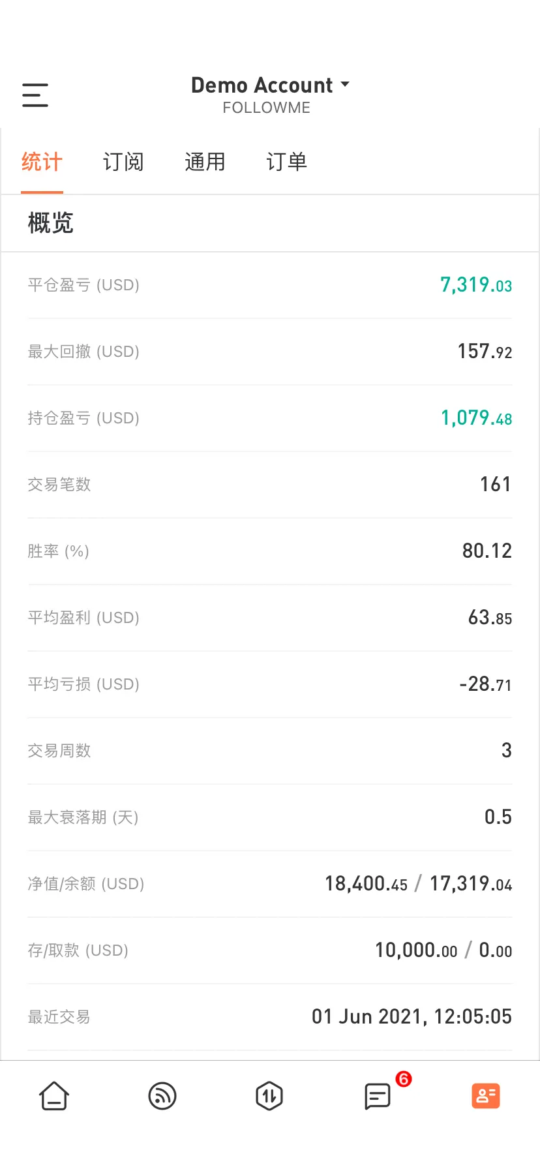Switch to the 通用 tab
The height and width of the screenshot is (1169, 540).
tap(205, 162)
